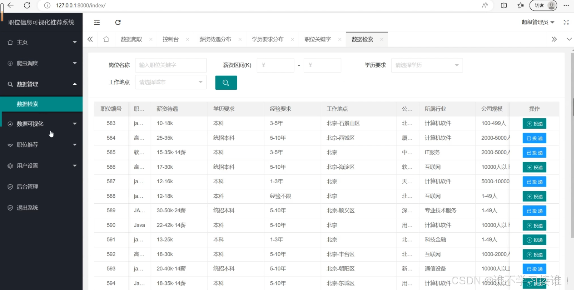574x290 pixels.
Task: Click 已投递 button for job 584
Action: coord(534,138)
